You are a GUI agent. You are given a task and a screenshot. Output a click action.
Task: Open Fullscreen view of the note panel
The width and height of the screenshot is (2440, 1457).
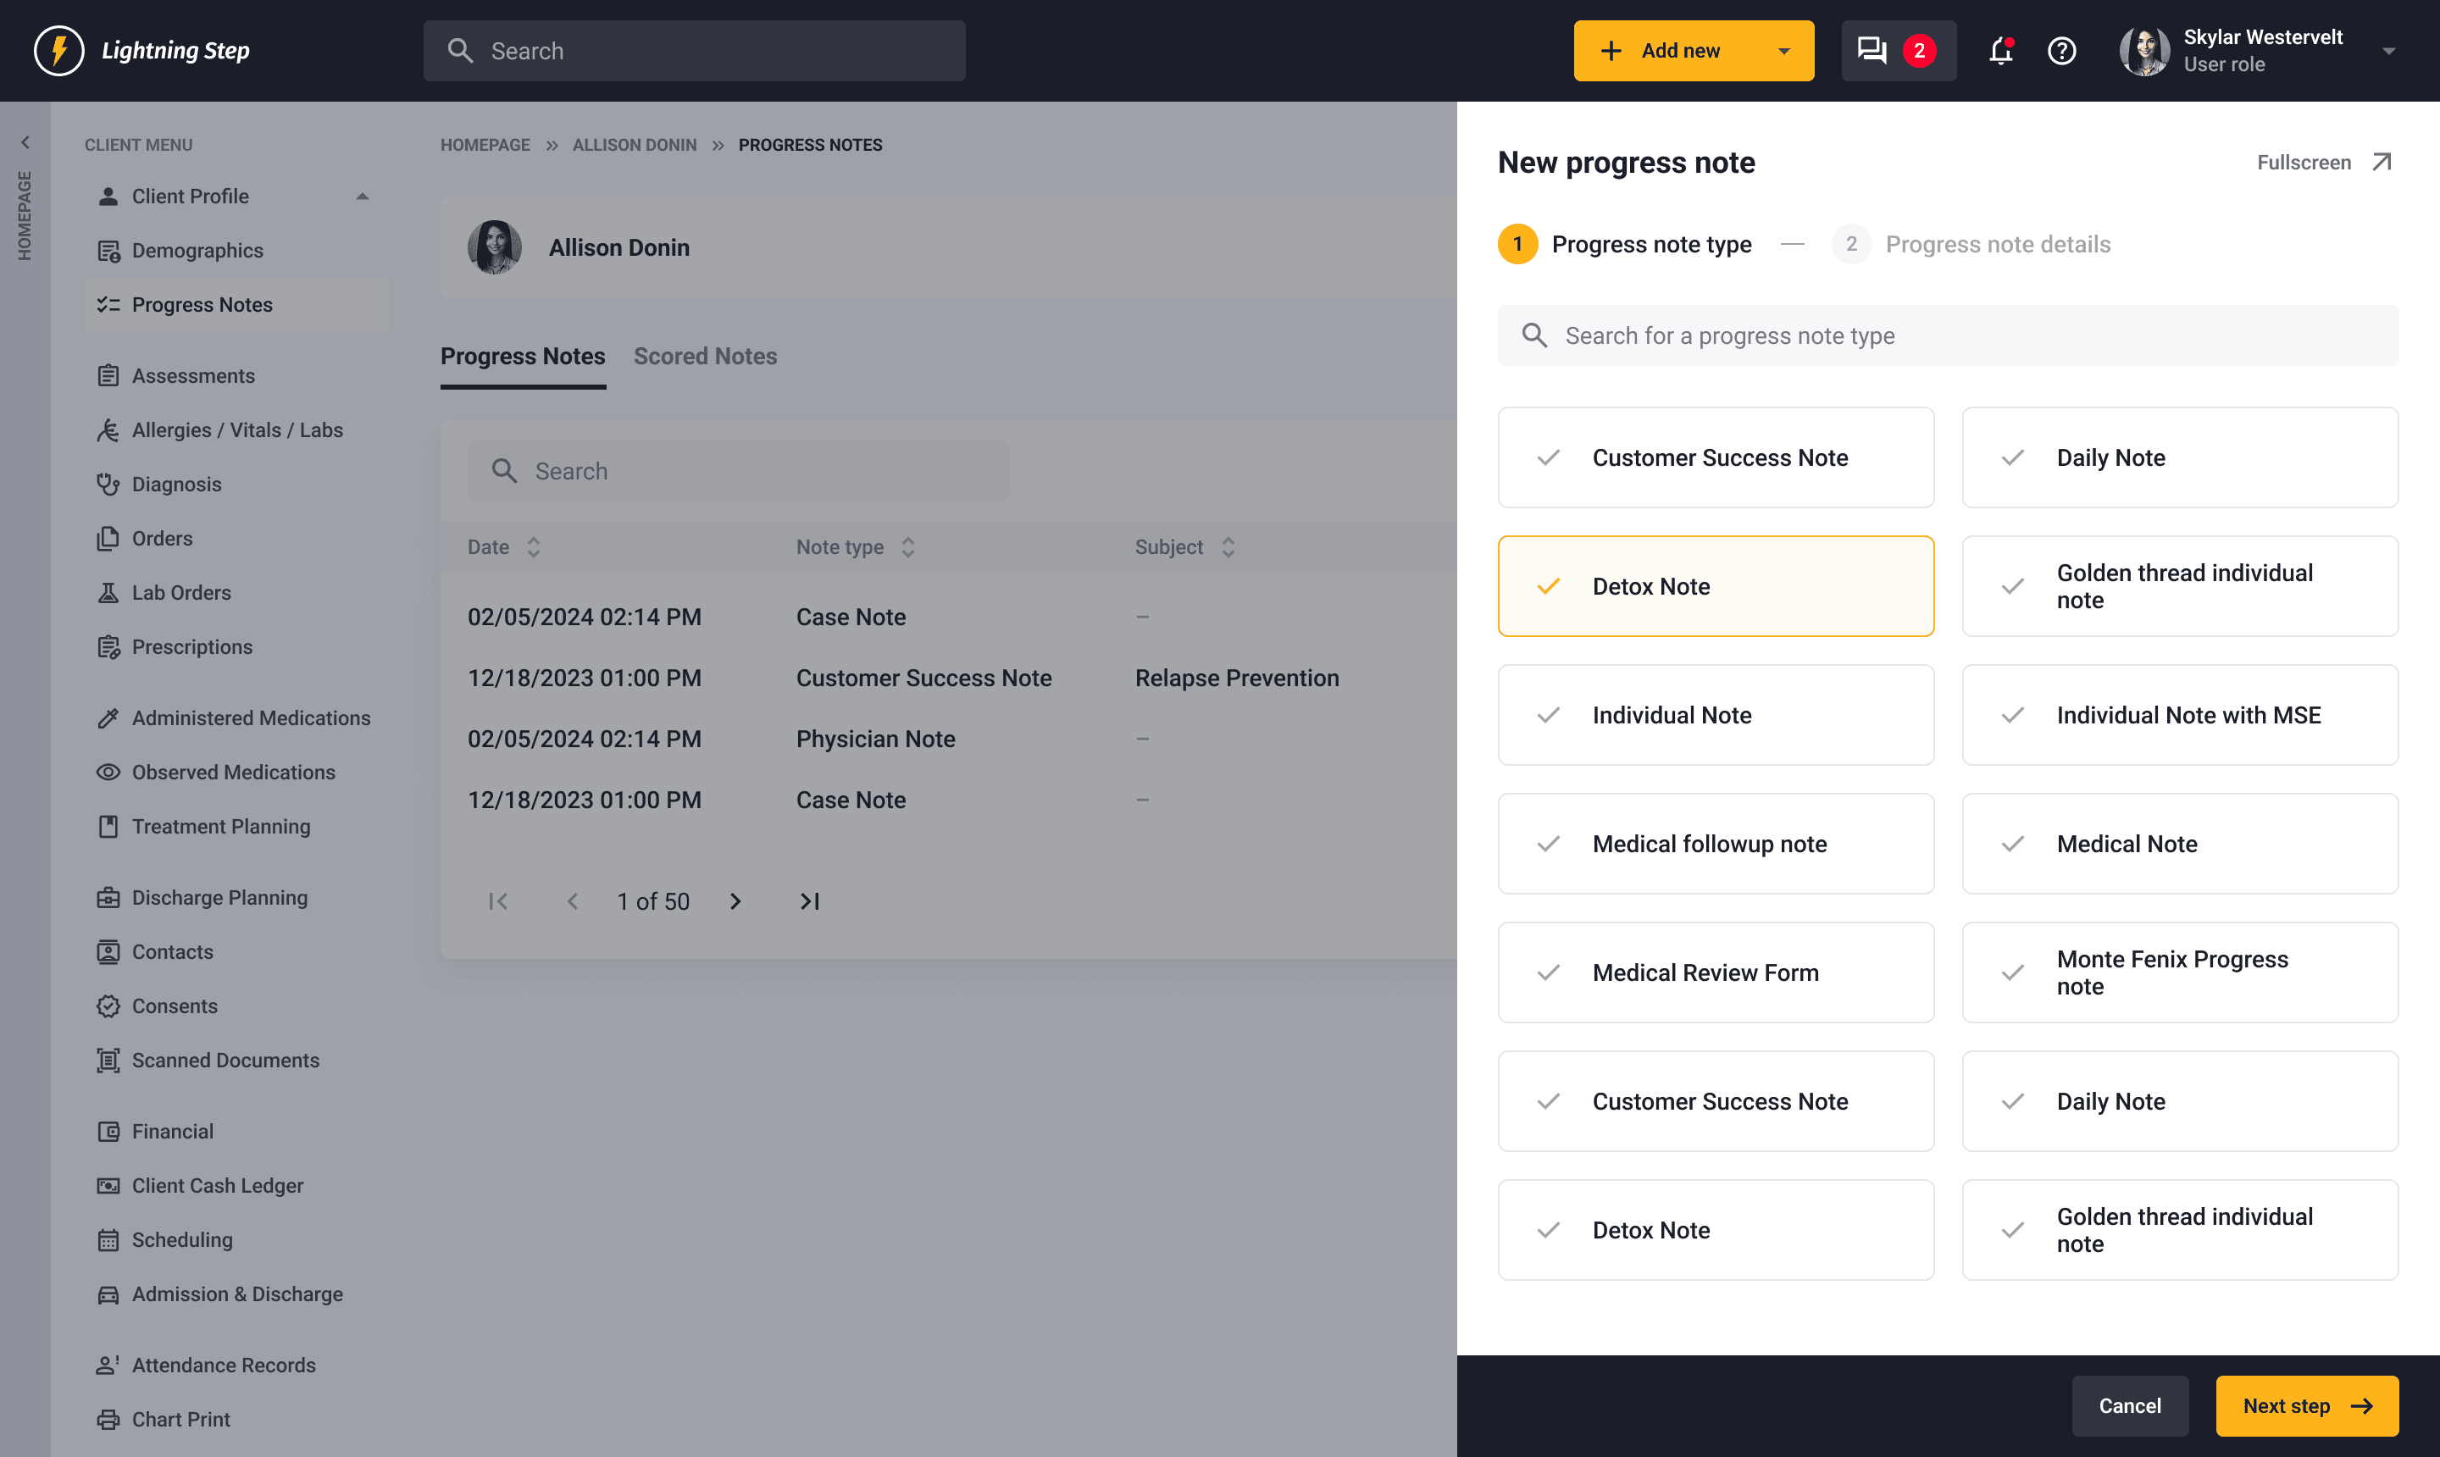click(2323, 162)
